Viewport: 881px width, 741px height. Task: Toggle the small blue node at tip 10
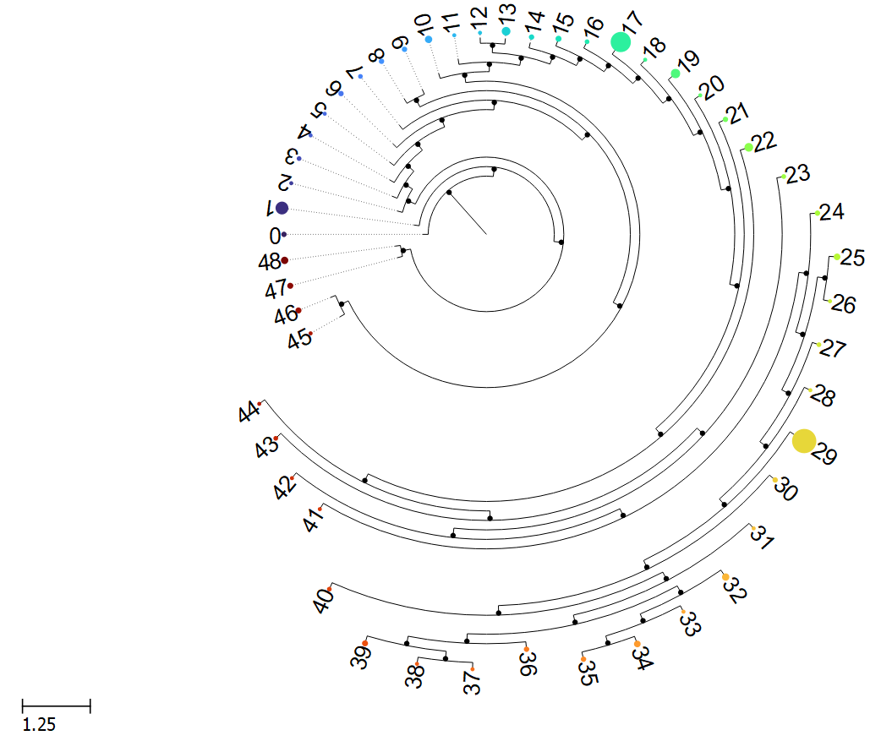coord(427,39)
